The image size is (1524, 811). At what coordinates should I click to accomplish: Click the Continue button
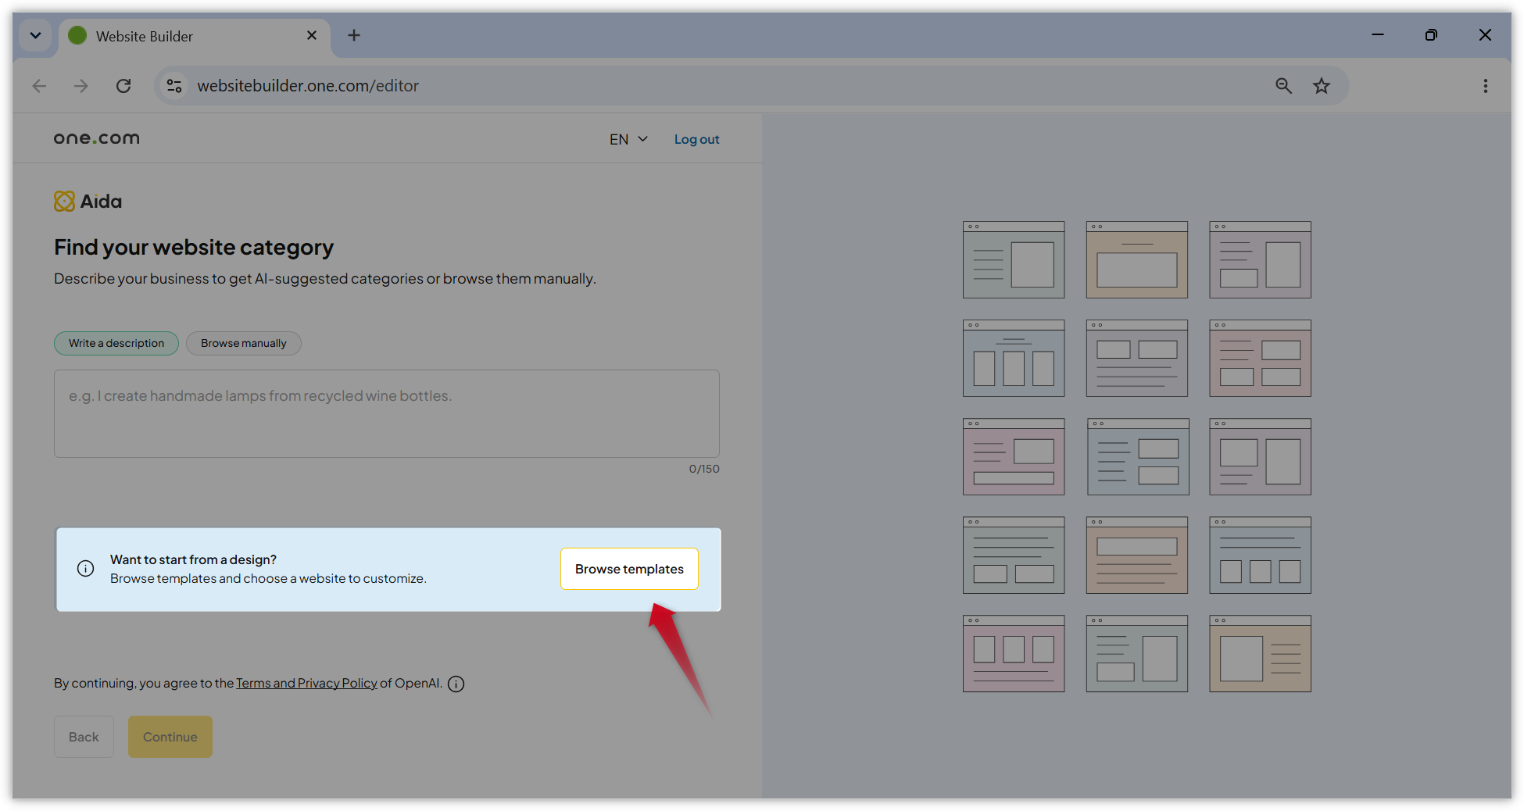170,737
